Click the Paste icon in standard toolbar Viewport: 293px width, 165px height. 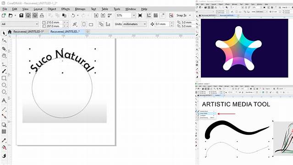point(64,15)
